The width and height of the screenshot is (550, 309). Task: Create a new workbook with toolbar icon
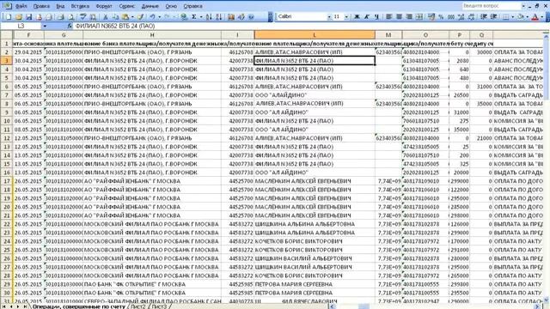point(9,17)
